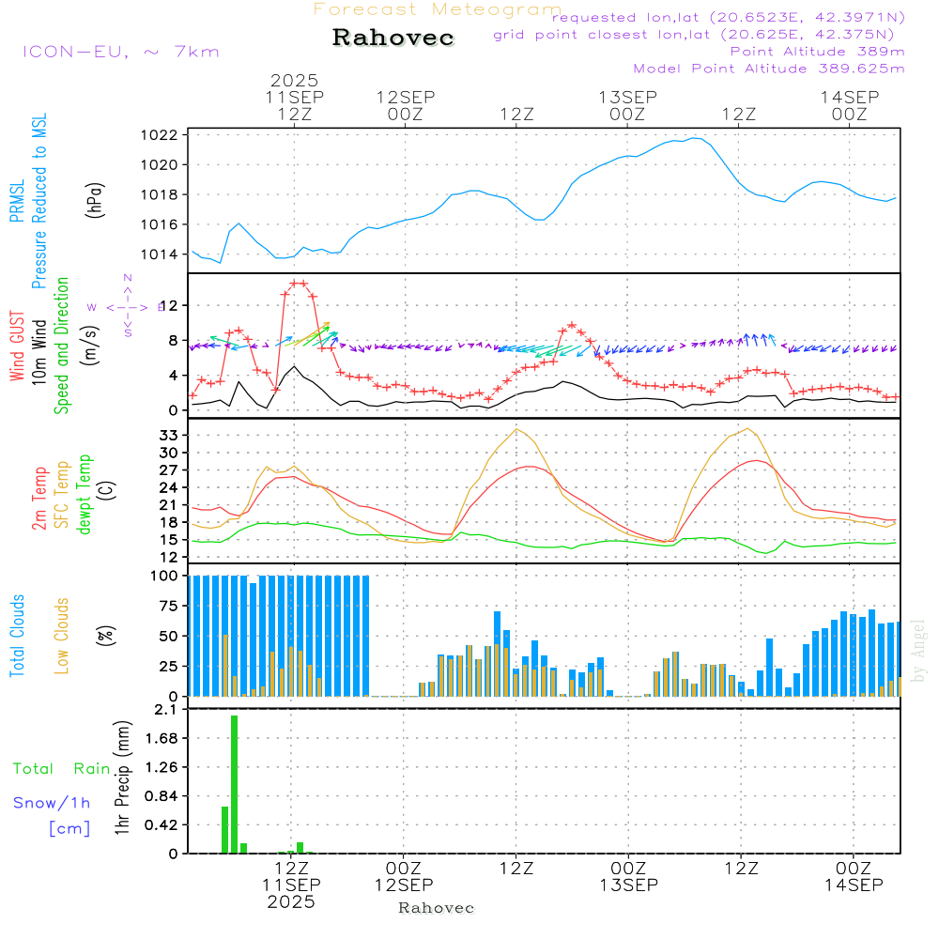The height and width of the screenshot is (939, 939).
Task: Click the Forecast Meteogram heading
Action: click(x=437, y=9)
